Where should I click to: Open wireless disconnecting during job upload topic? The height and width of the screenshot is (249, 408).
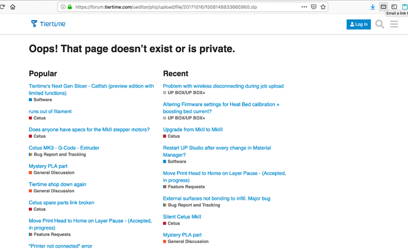pos(224,86)
